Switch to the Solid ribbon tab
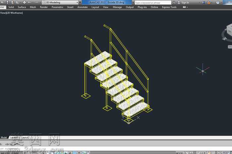The image size is (232, 154). coord(11,7)
